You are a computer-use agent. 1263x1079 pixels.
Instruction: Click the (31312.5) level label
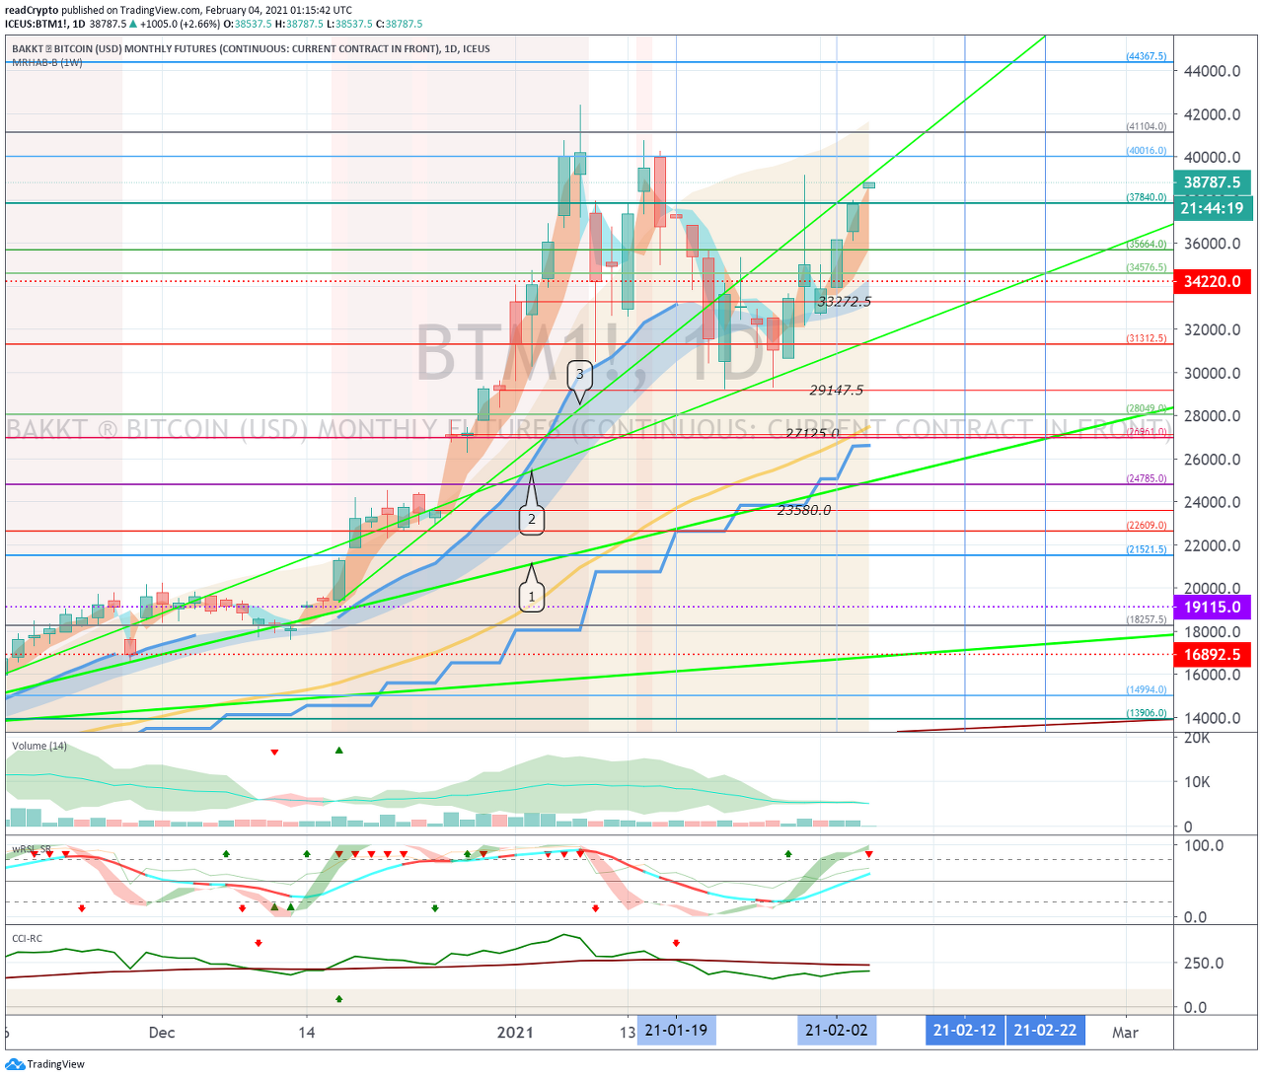[1146, 338]
